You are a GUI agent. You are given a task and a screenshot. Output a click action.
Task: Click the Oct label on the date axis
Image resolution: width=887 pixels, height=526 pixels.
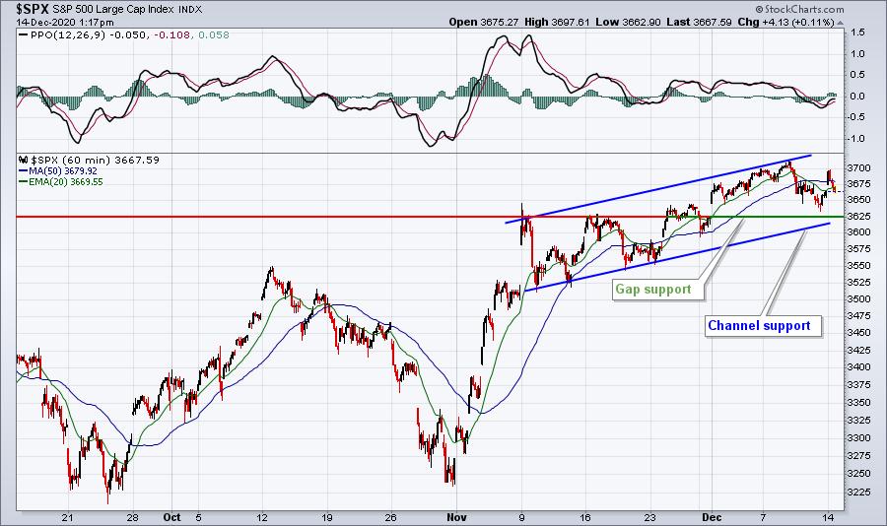tap(171, 517)
